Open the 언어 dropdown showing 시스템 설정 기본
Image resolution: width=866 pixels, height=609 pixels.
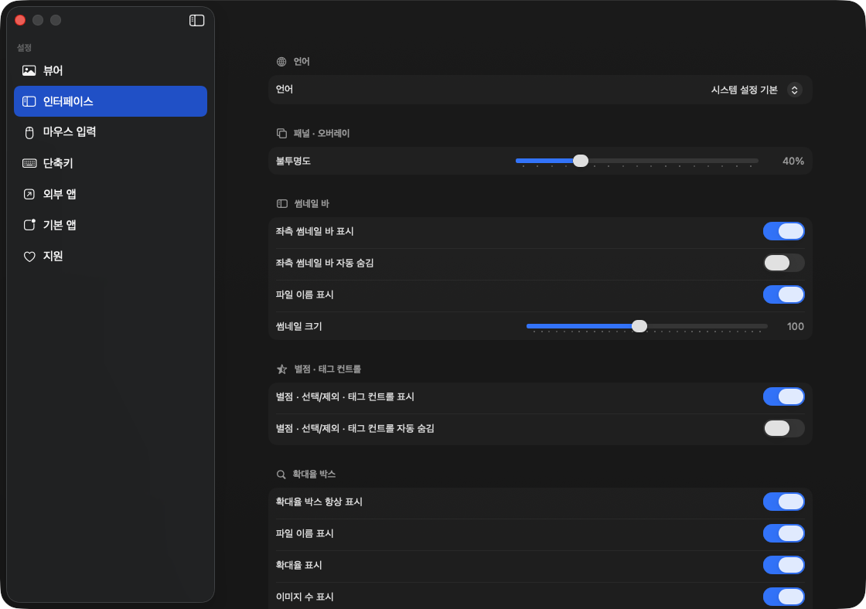pyautogui.click(x=755, y=90)
